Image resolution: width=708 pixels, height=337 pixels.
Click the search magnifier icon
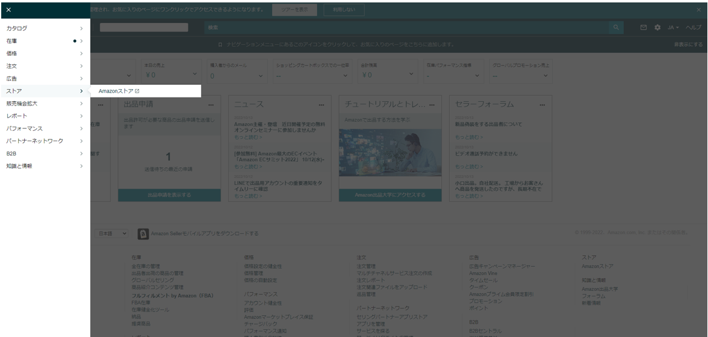[x=616, y=27]
